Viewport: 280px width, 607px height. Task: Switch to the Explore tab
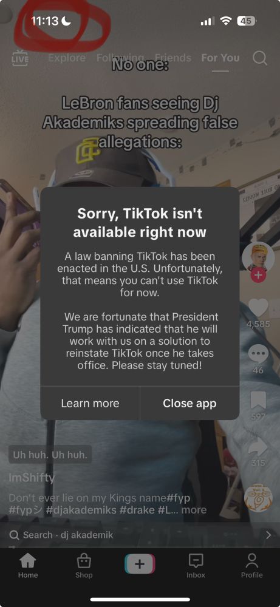click(x=67, y=58)
